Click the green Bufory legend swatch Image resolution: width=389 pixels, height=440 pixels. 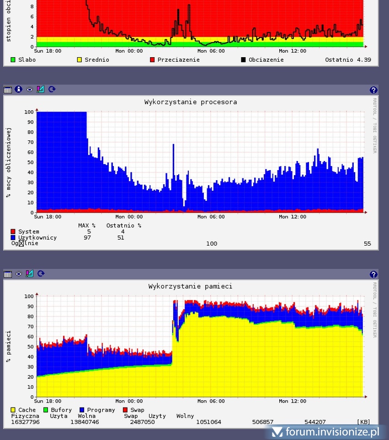coord(45,410)
